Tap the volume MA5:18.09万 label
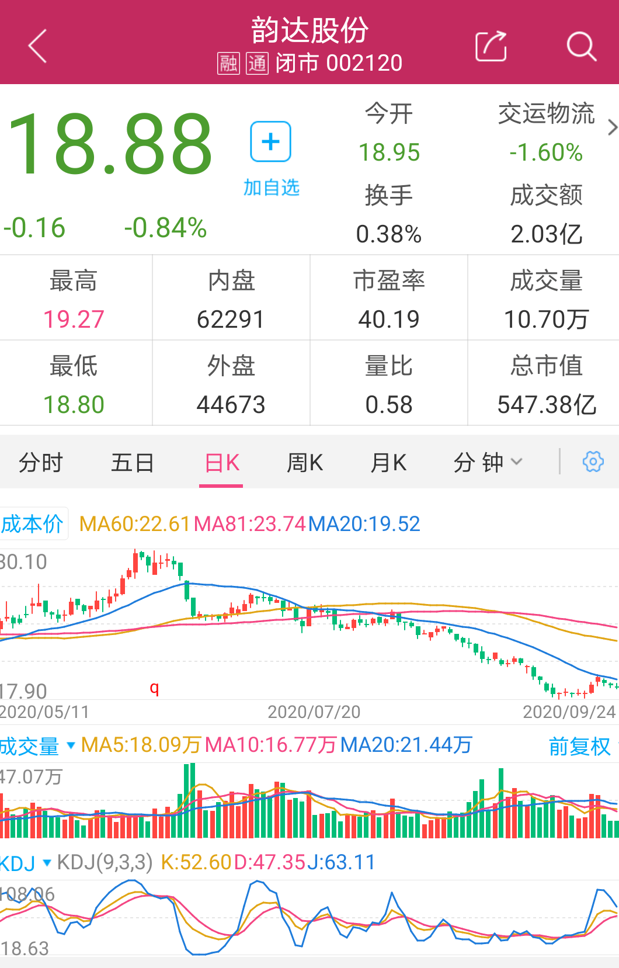This screenshot has width=619, height=968. 141,745
